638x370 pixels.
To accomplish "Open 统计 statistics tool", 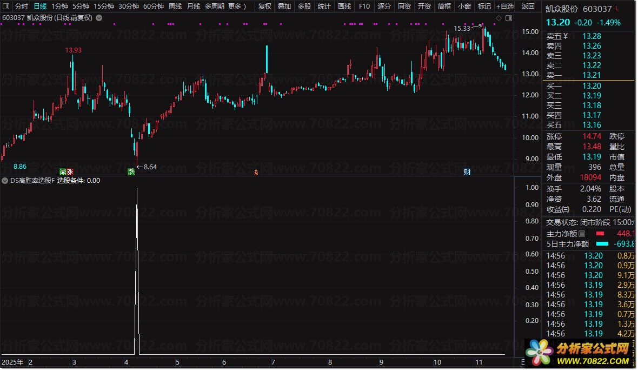I will coord(324,6).
